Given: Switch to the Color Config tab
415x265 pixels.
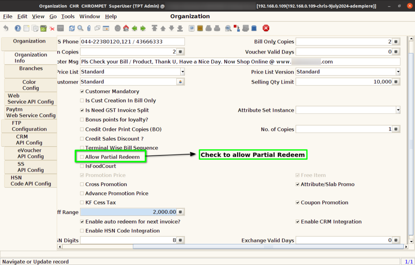Looking at the screenshot, I should click(x=31, y=85).
